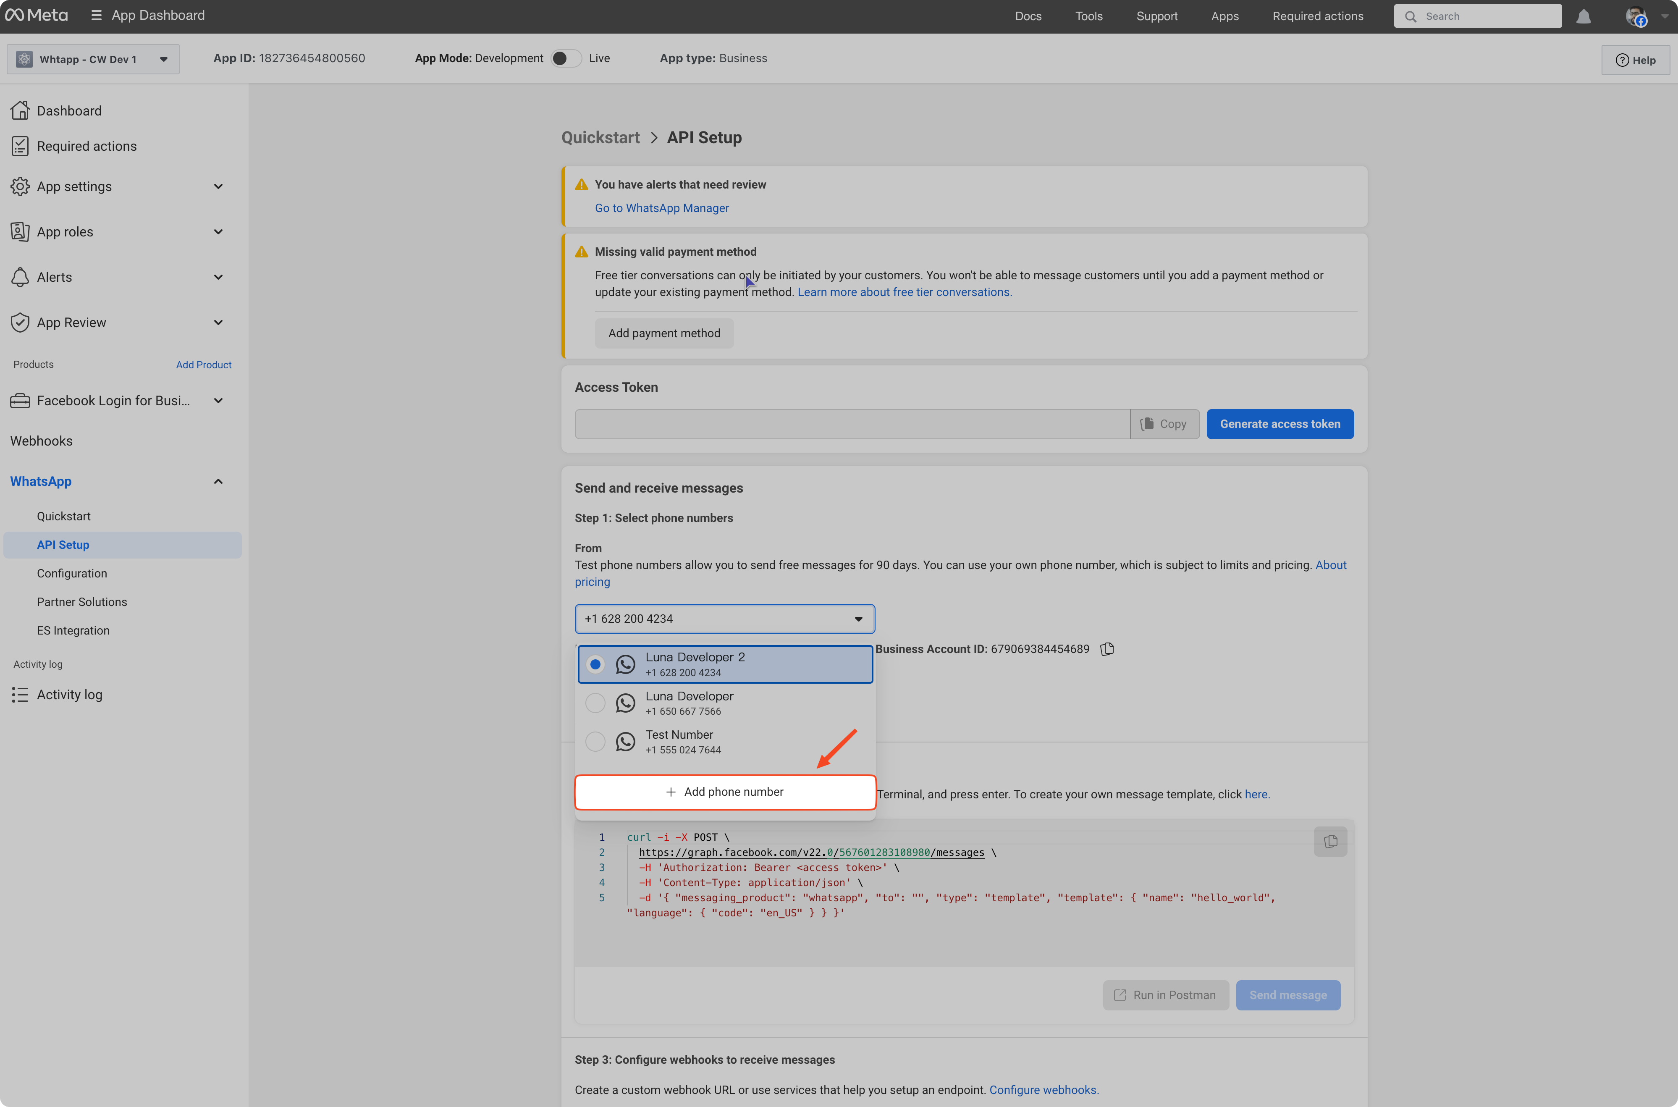Click the Alerts bell icon in sidebar
Image resolution: width=1678 pixels, height=1107 pixels.
20,277
